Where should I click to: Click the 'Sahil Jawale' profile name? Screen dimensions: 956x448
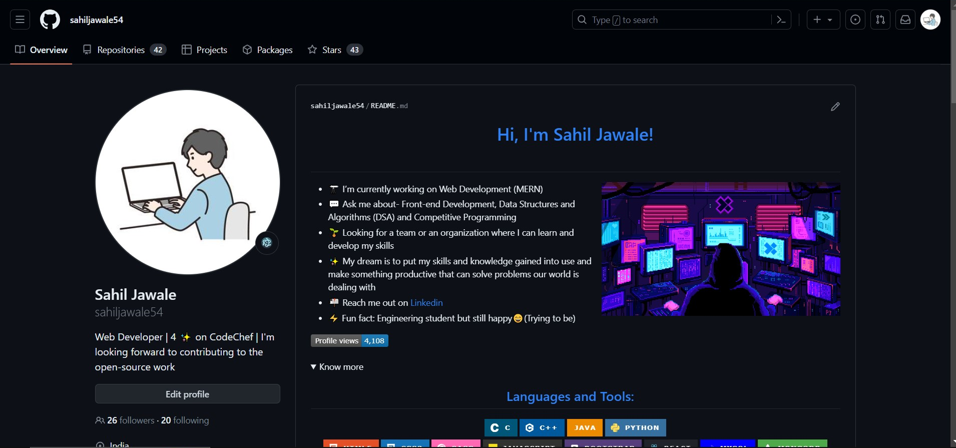pyautogui.click(x=136, y=295)
